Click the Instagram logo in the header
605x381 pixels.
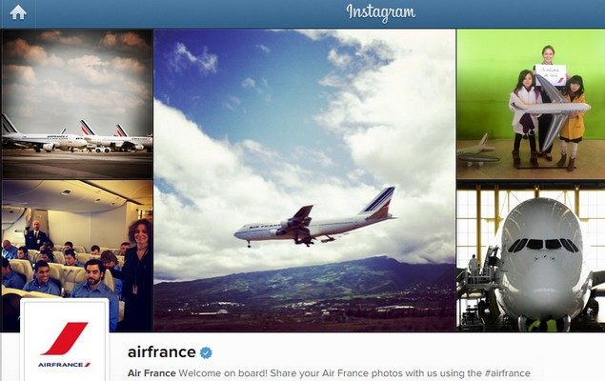pyautogui.click(x=381, y=12)
